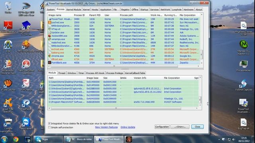255x143 pixels.
Task: Switch to the Hooks tab
Action: 95,10
